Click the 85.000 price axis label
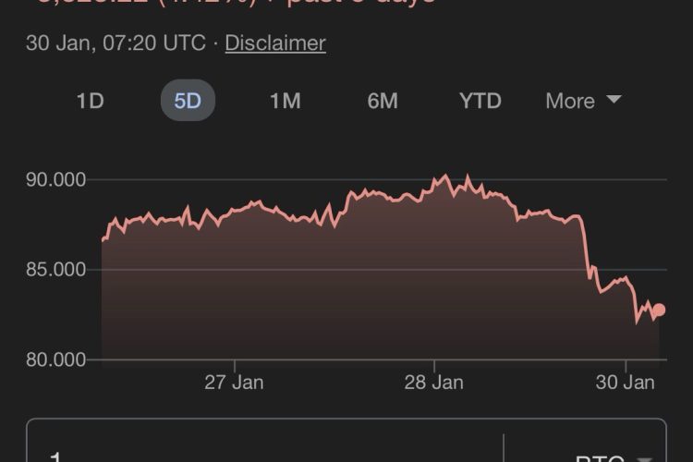Image resolution: width=693 pixels, height=462 pixels. [56, 270]
